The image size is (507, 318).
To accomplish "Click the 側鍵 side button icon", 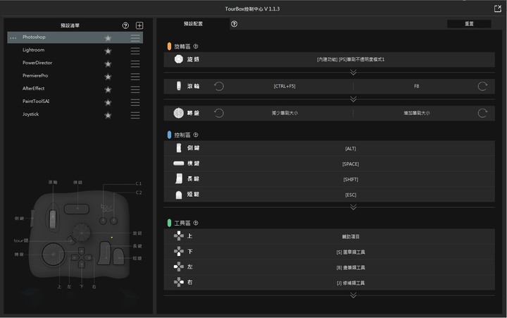I will (x=179, y=148).
